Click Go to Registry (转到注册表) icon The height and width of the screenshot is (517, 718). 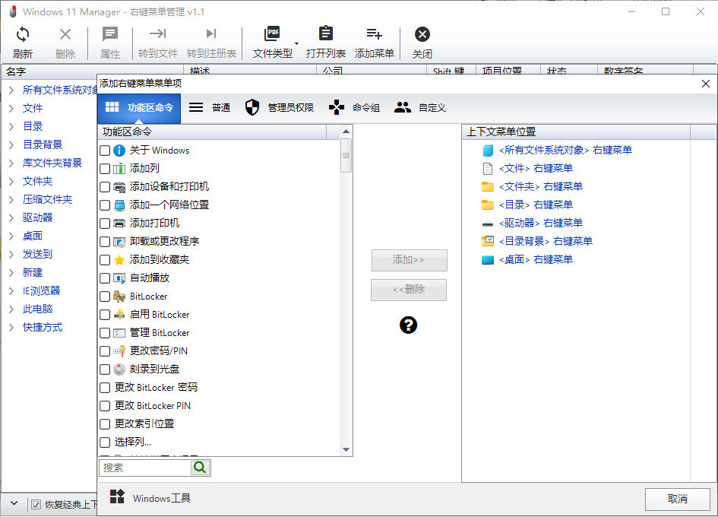click(211, 33)
